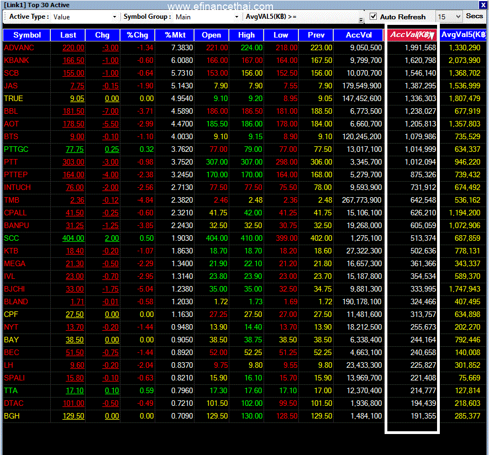The height and width of the screenshot is (455, 489).
Task: Select the DTAC symbol
Action: click(14, 403)
